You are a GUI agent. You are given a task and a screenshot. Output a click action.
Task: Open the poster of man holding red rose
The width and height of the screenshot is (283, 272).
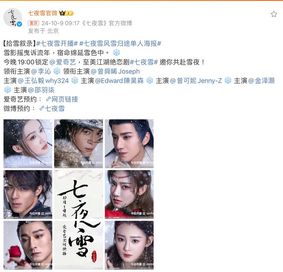click(28, 245)
